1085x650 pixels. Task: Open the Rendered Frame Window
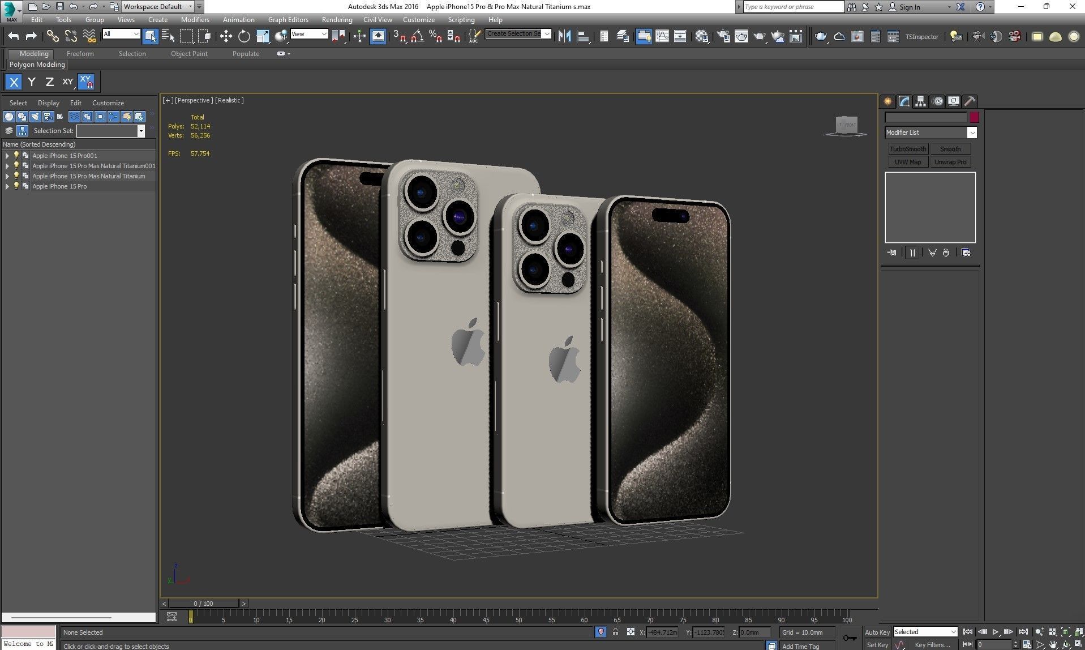point(741,36)
